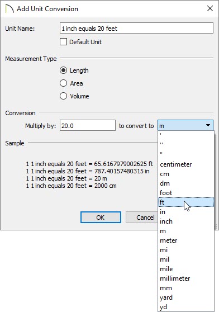Select the Volume measurement type

coord(63,96)
